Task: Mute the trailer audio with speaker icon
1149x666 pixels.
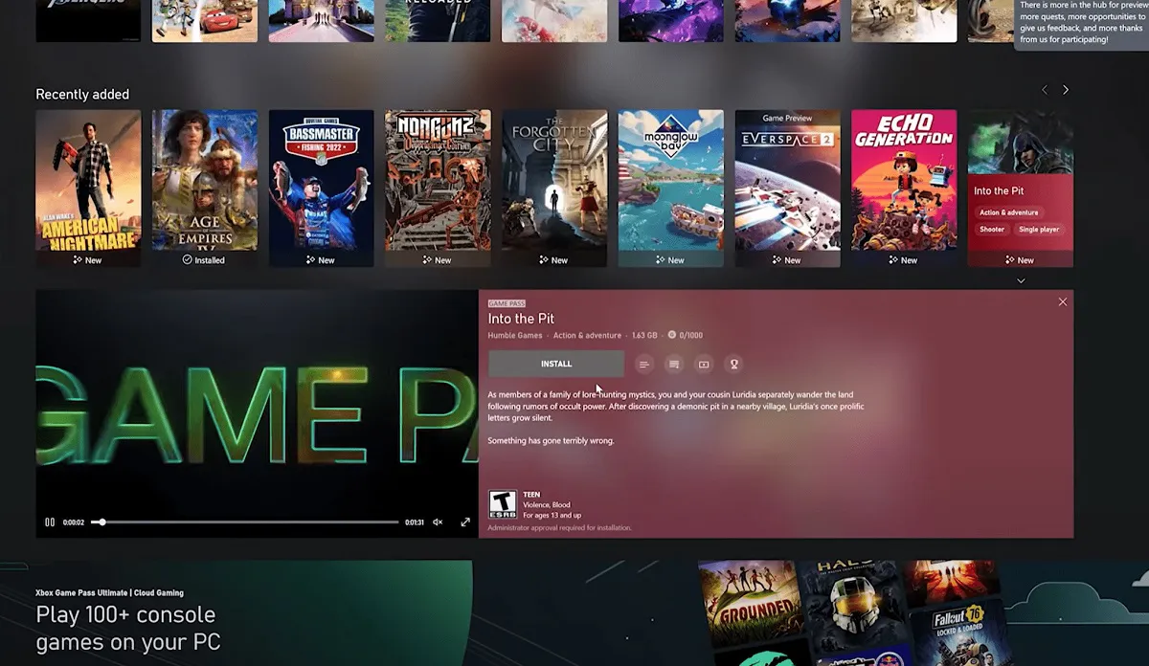Action: point(438,522)
